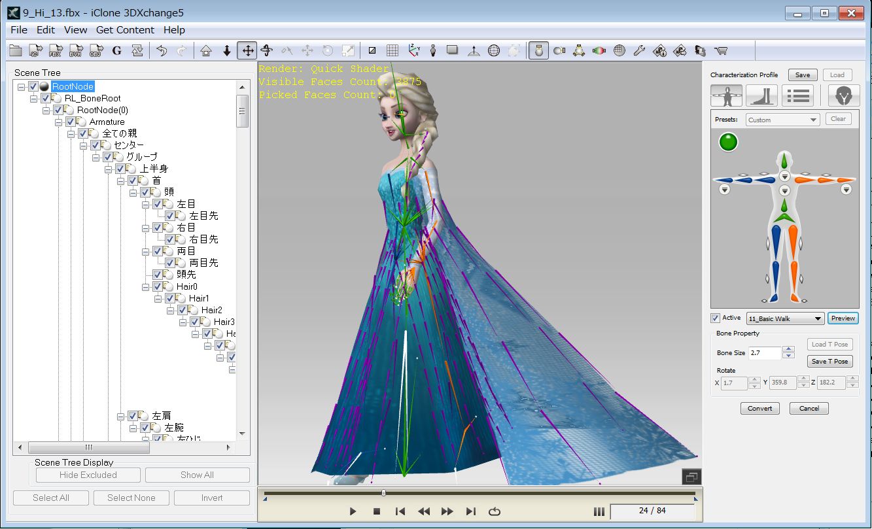Click the wireframe globe icon
872x529 pixels.
(x=494, y=50)
